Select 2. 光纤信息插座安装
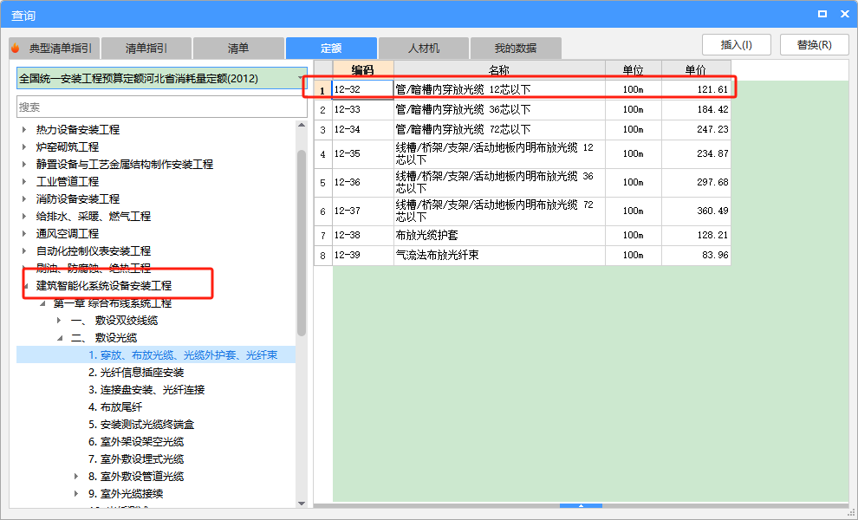The image size is (858, 520). click(136, 373)
